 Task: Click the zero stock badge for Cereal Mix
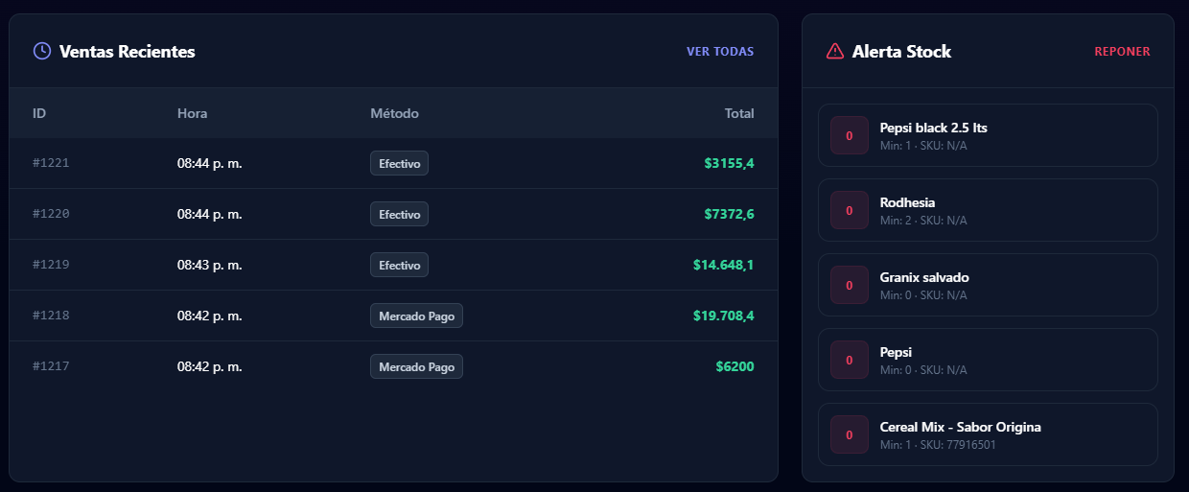(849, 434)
